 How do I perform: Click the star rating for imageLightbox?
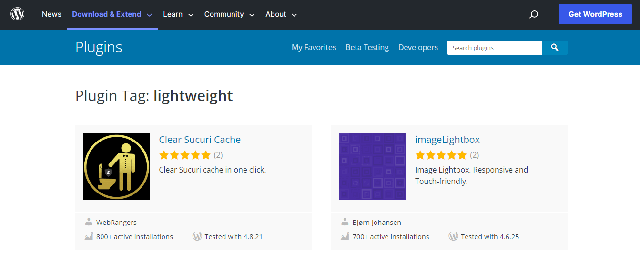coord(441,155)
